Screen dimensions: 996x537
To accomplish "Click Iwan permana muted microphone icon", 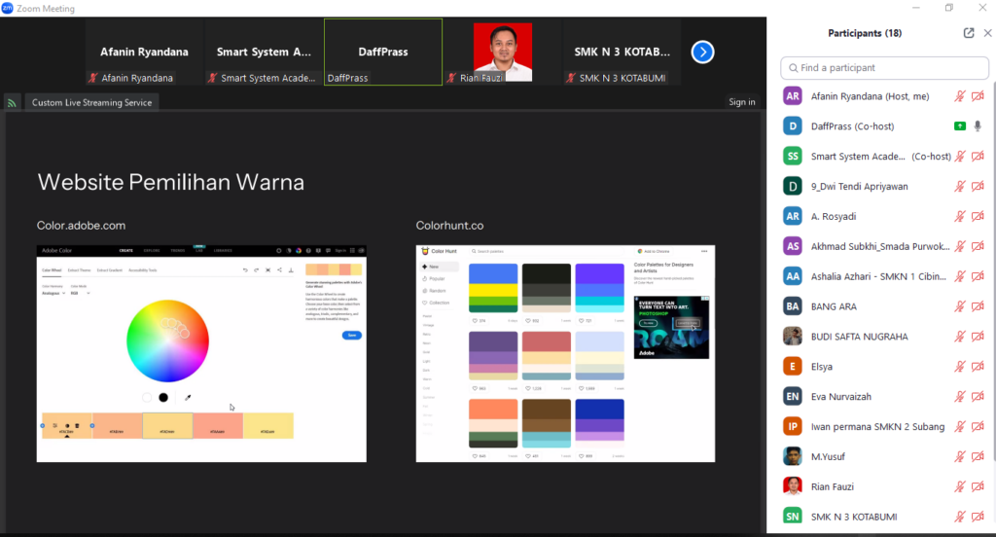I will (960, 426).
